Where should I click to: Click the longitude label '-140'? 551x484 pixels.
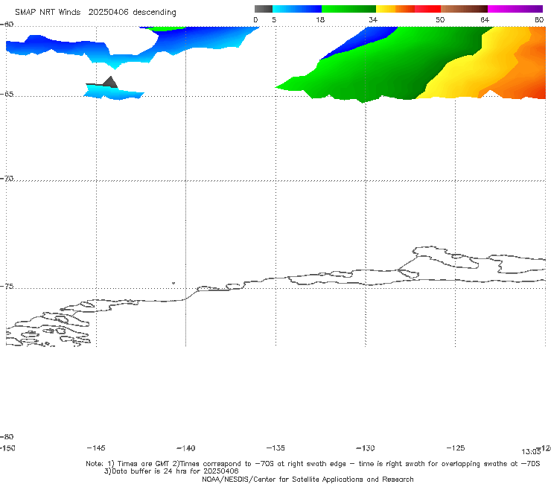[x=186, y=448]
